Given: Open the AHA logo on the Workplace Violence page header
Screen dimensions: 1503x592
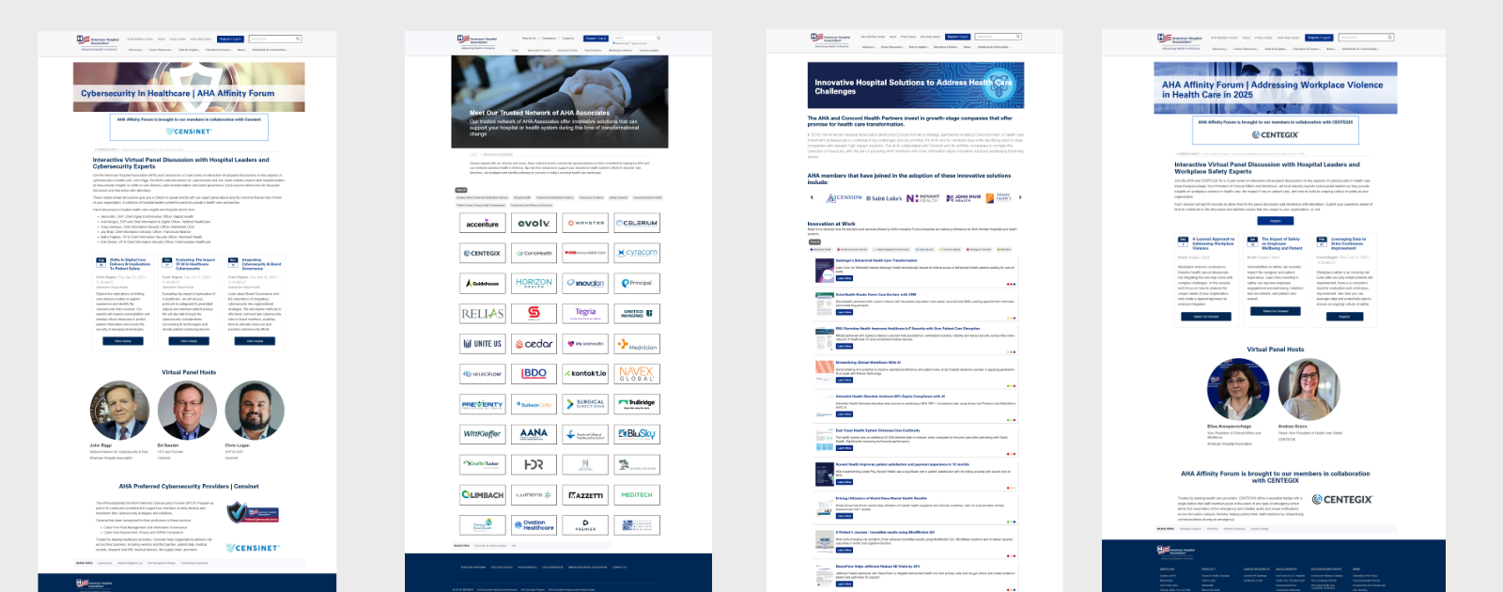Looking at the screenshot, I should [1180, 39].
